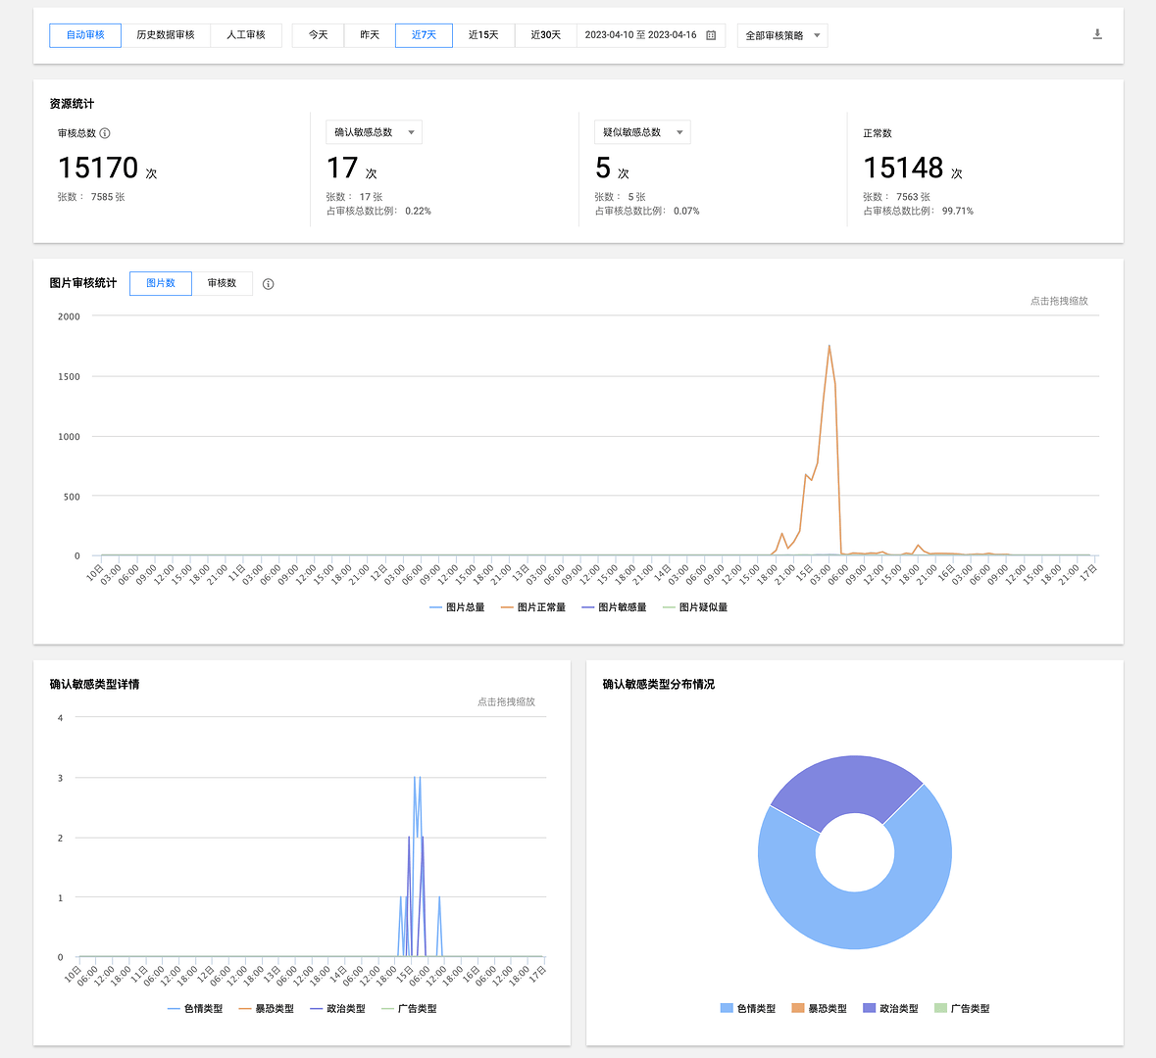Open the 确认敏感总数 dropdown
Viewport: 1156px width, 1058px height.
374,132
